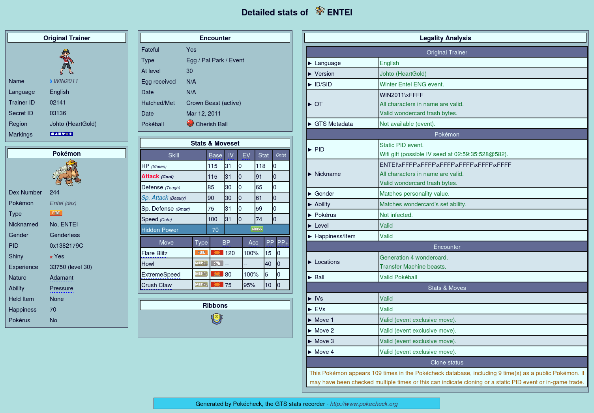Click the trainer sprite in Original Trainer panel
The image size is (594, 413).
67,62
